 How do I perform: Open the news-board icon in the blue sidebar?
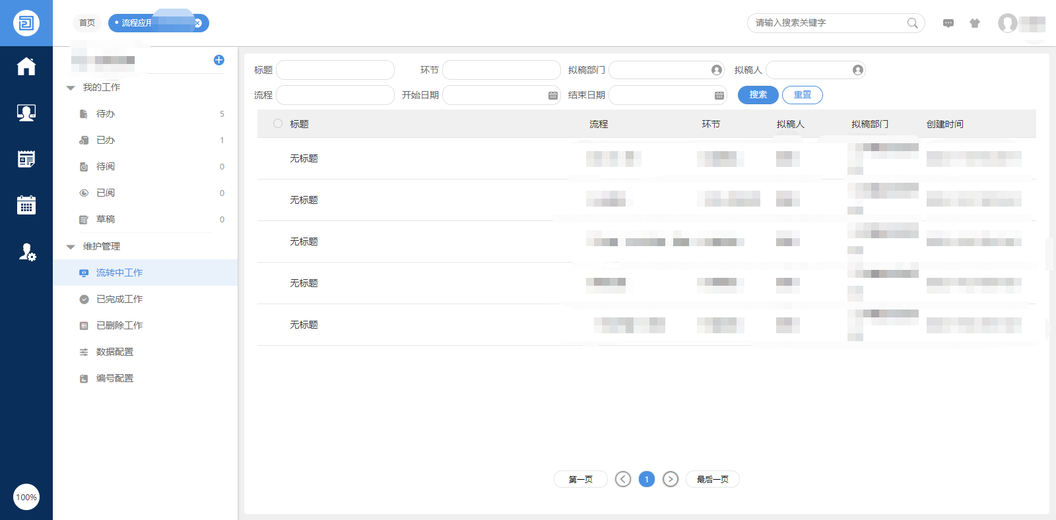(26, 159)
